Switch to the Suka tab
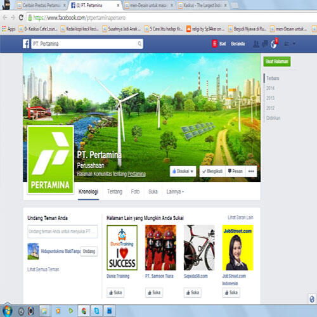Screen dimensions: 317x317 coord(153,191)
